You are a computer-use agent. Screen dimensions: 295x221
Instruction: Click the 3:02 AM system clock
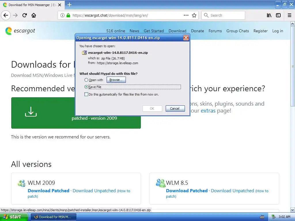coord(284,217)
